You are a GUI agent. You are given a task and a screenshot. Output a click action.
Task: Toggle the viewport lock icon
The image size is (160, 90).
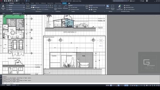tap(137, 85)
